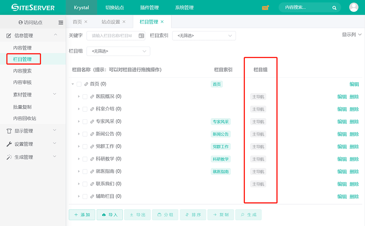Open the 栏目组 filter dropdown
The height and width of the screenshot is (226, 365).
coord(118,51)
